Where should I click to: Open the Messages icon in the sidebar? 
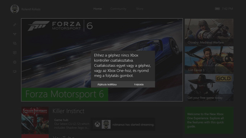[15, 43]
